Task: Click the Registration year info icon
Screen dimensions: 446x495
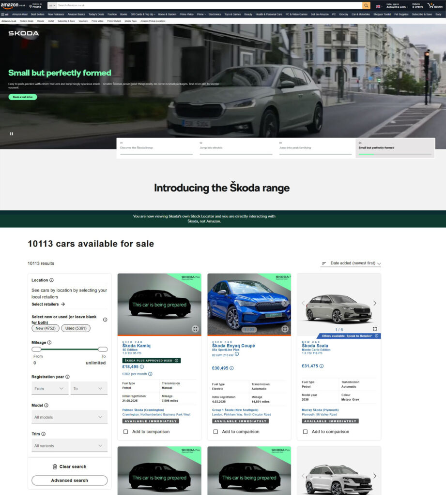Action: 67,377
